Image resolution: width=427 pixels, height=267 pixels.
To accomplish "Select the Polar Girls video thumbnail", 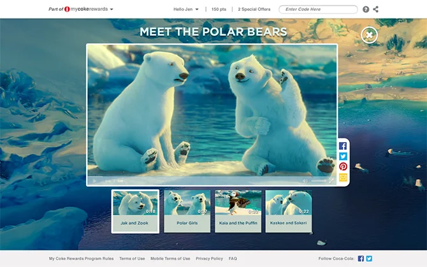I will (187, 211).
